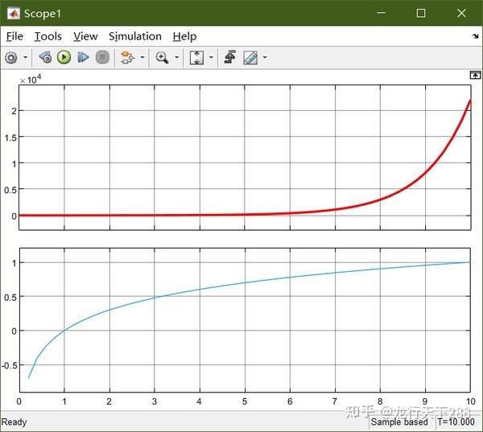Click the Scale Axes Limits icon
Viewport: 483px width, 432px height.
[196, 58]
